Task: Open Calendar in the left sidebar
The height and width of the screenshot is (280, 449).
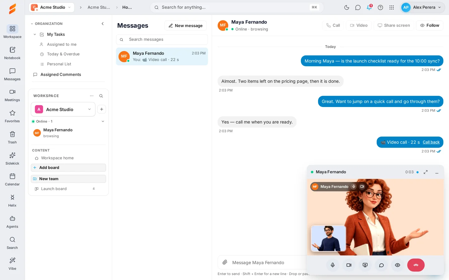Action: (x=12, y=180)
